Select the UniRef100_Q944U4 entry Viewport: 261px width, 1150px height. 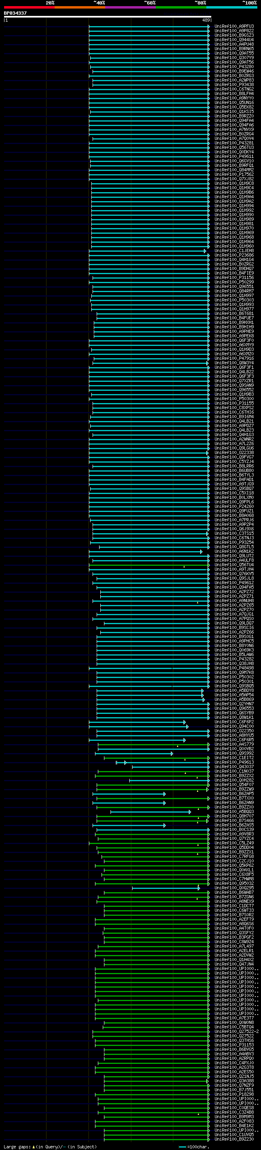point(234,40)
